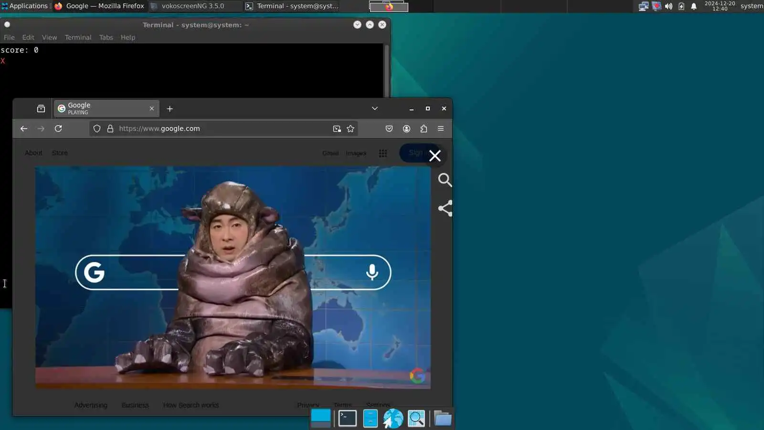Open the terminal's Edit menu
This screenshot has width=764, height=430.
(x=28, y=37)
